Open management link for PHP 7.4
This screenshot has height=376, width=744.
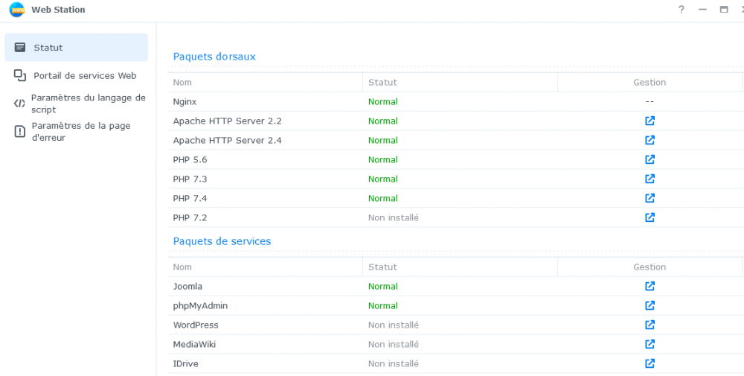[650, 198]
